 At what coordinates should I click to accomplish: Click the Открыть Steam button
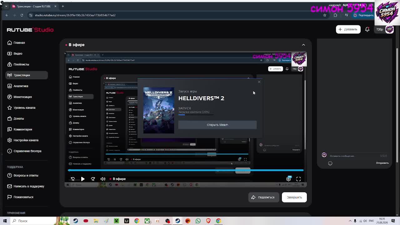217,125
